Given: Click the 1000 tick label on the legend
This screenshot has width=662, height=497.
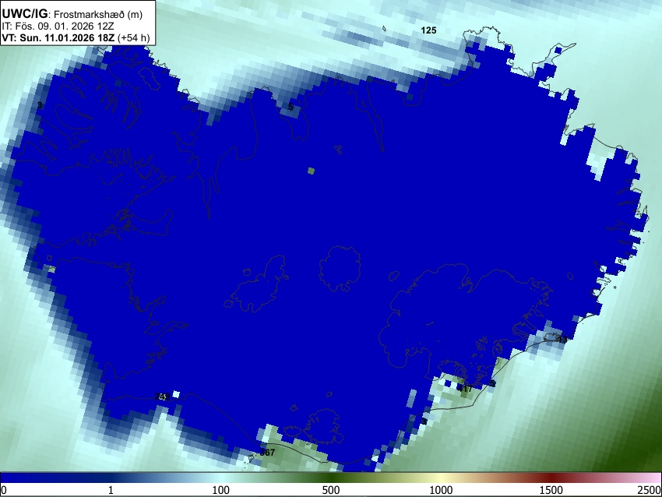Looking at the screenshot, I should point(441,490).
